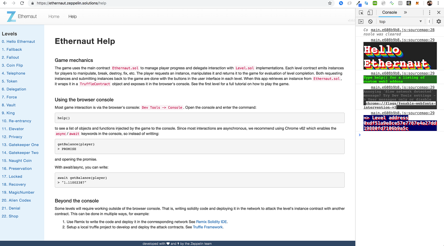
Task: Open the Chrome profile avatar
Action: [x=430, y=3]
